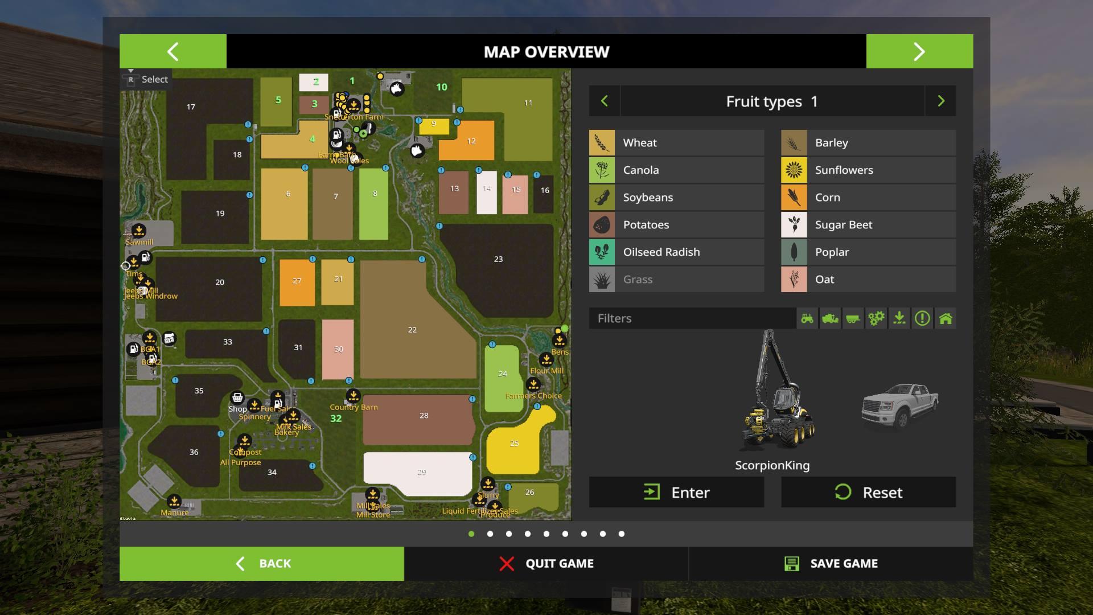Click the download/sell filter icon

coord(899,318)
